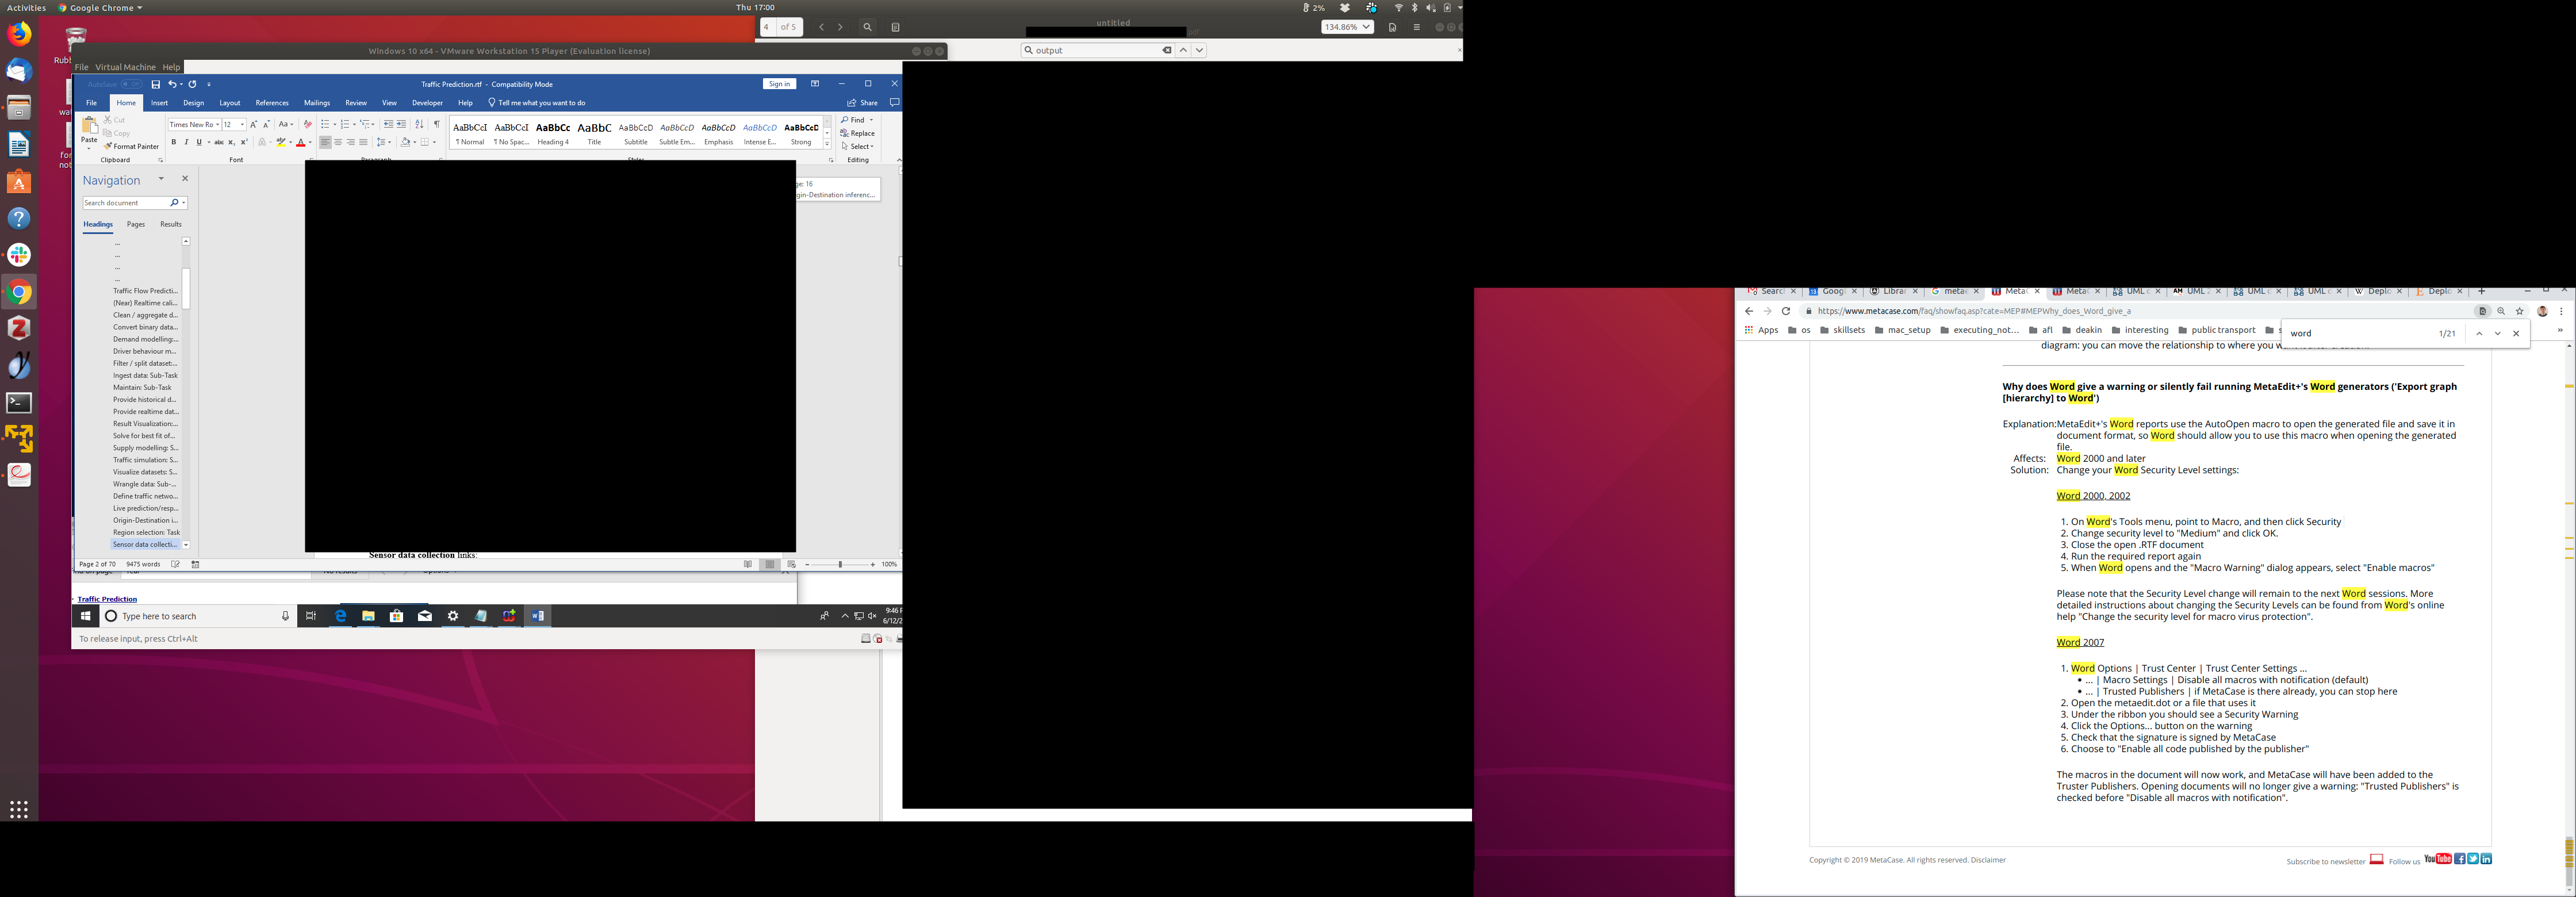This screenshot has height=897, width=2576.
Task: Click the Traffic Prediction hyperlink
Action: [x=107, y=599]
